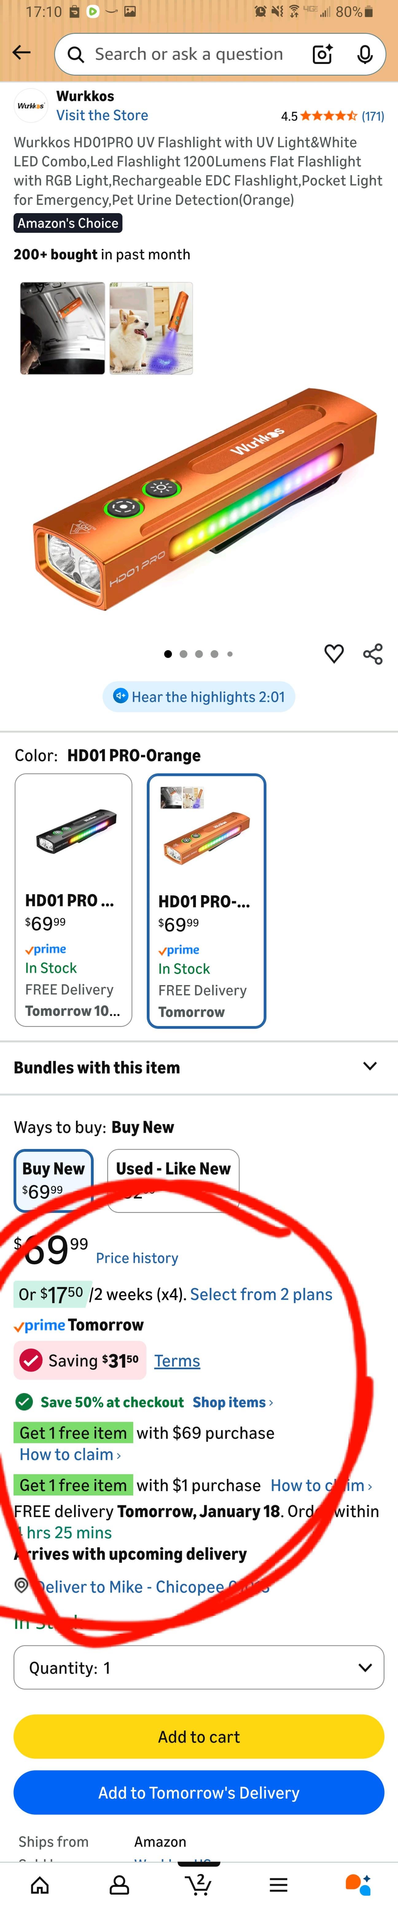Add item to wishlist heart icon
The width and height of the screenshot is (398, 1908).
334,653
